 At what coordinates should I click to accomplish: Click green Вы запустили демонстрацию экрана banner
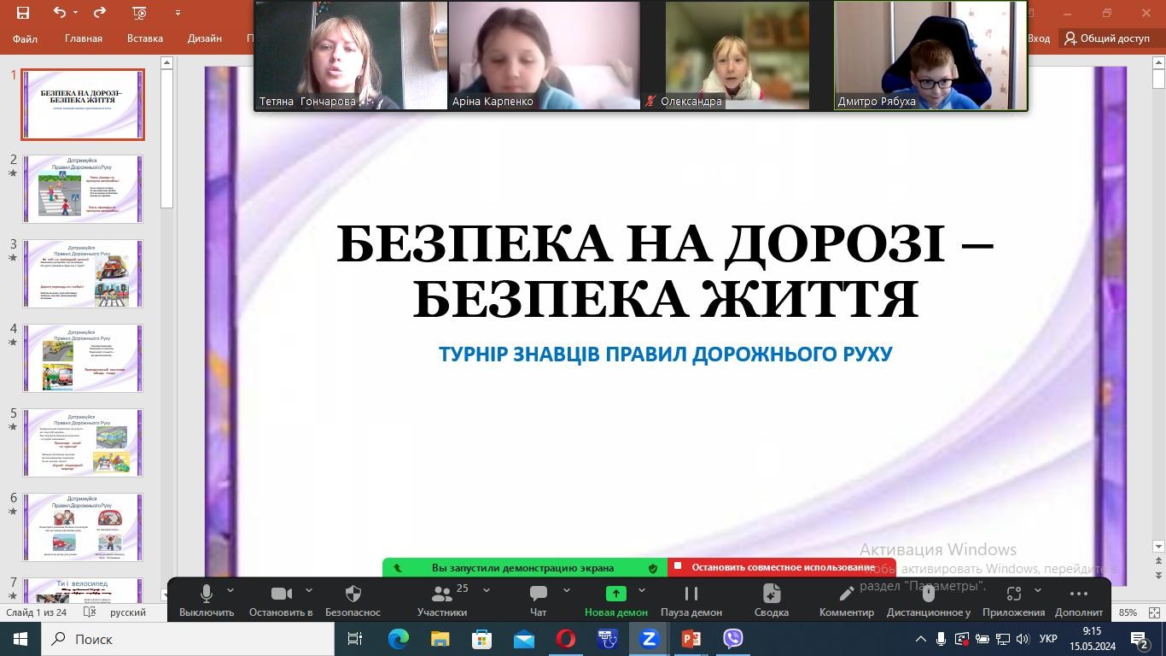(523, 567)
